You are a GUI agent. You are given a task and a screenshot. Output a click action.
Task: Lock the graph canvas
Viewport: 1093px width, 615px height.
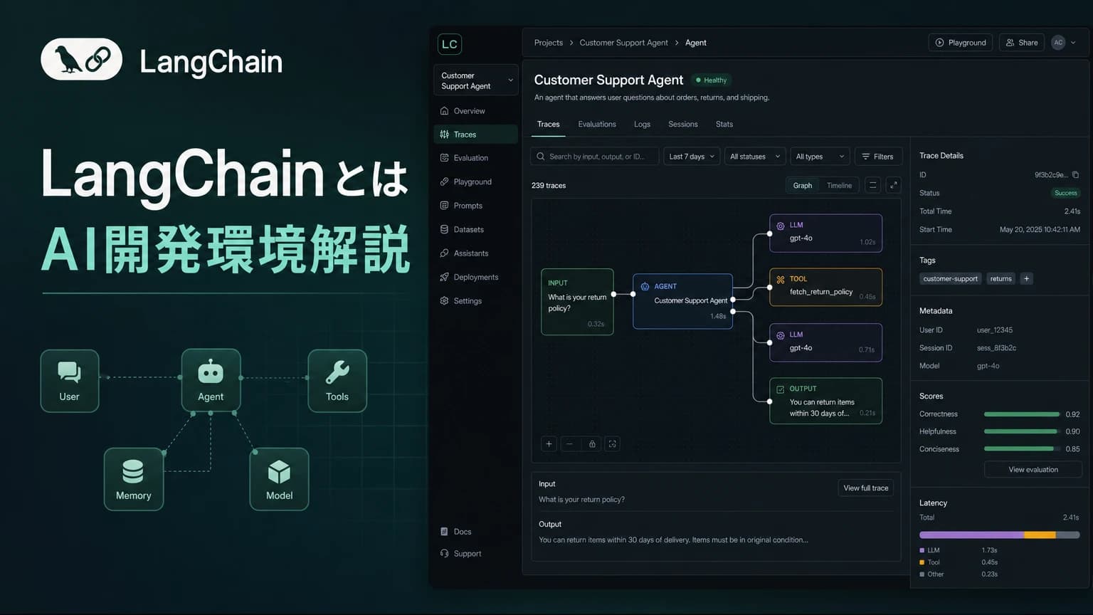pos(592,444)
